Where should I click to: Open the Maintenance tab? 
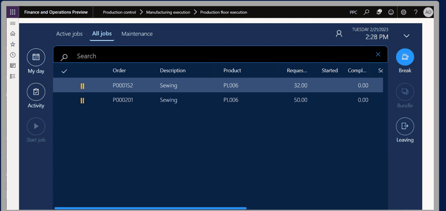pyautogui.click(x=137, y=34)
